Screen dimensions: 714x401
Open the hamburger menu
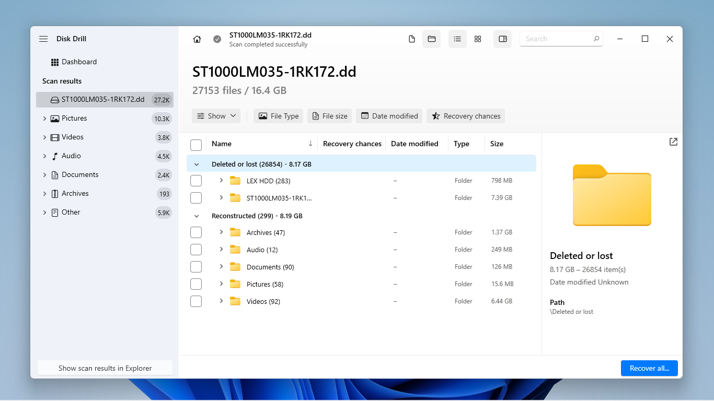coord(43,39)
